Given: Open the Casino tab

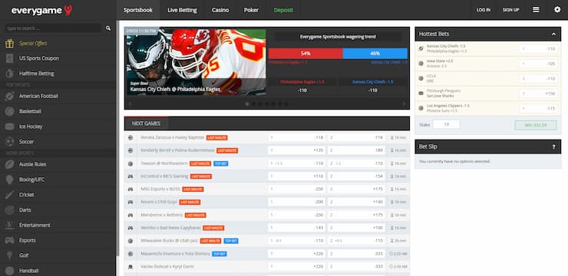Looking at the screenshot, I should pos(220,10).
